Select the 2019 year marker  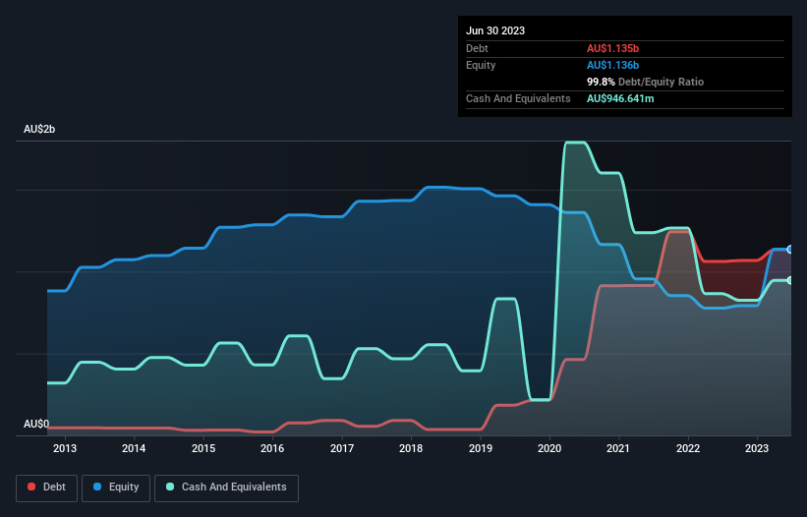point(481,449)
